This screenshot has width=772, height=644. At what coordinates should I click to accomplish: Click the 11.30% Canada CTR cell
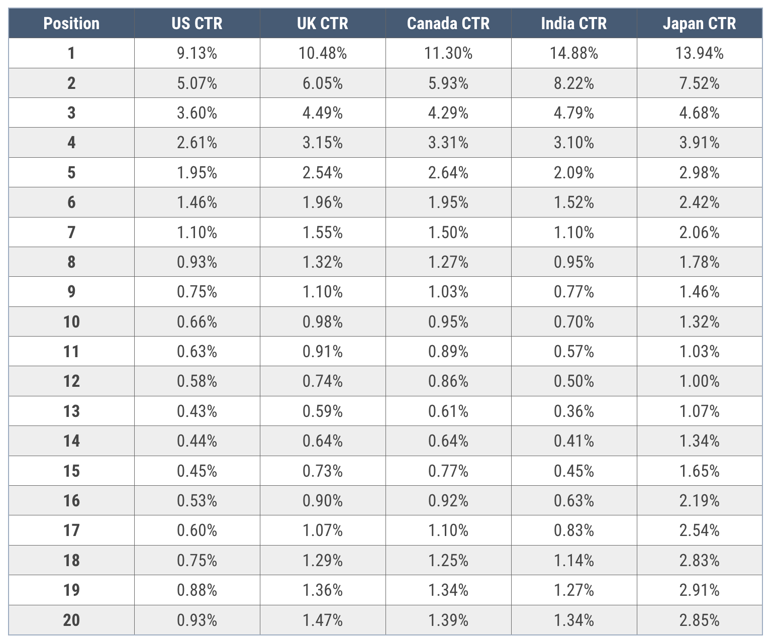coord(448,53)
